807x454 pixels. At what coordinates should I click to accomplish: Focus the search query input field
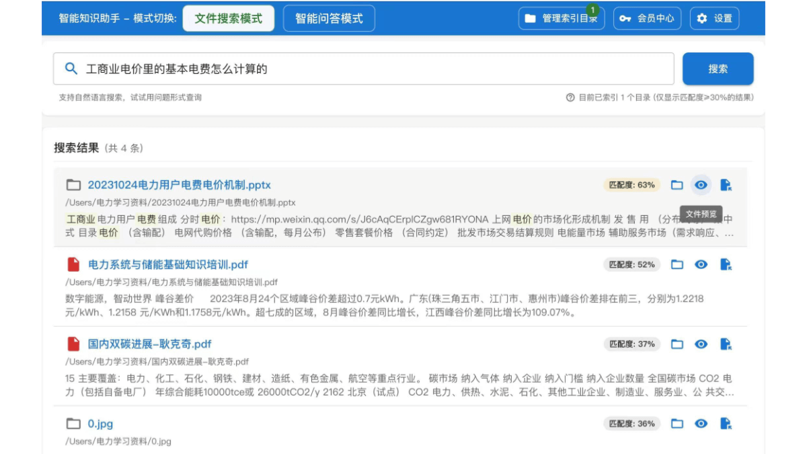pyautogui.click(x=377, y=69)
